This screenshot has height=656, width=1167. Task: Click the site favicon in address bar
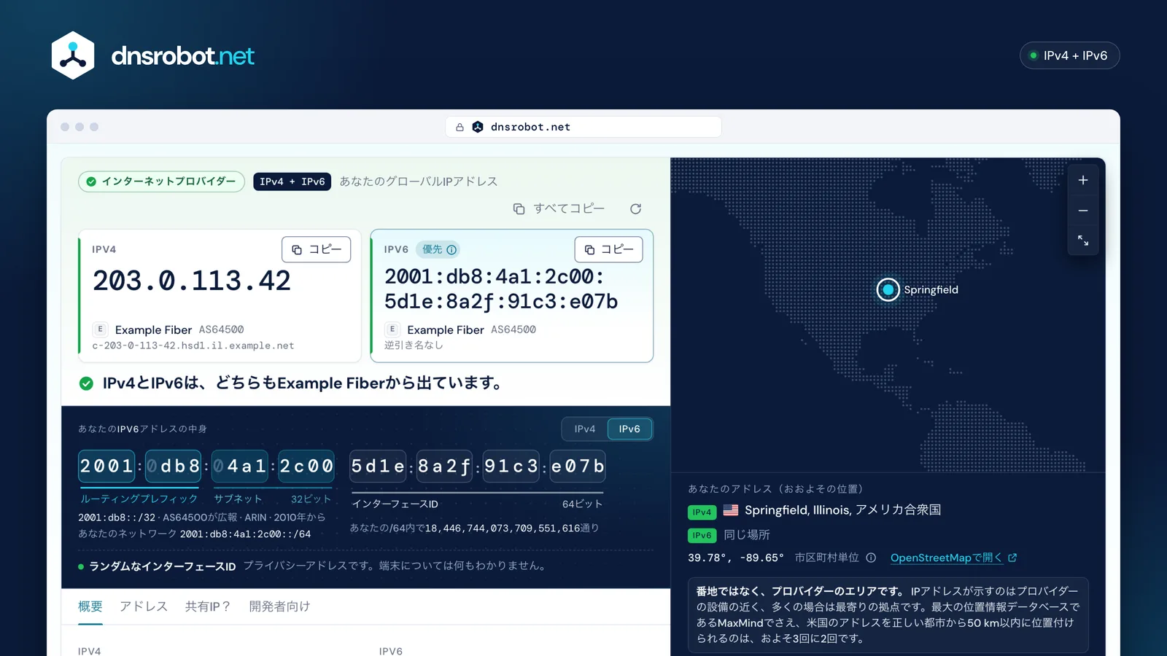[478, 127]
